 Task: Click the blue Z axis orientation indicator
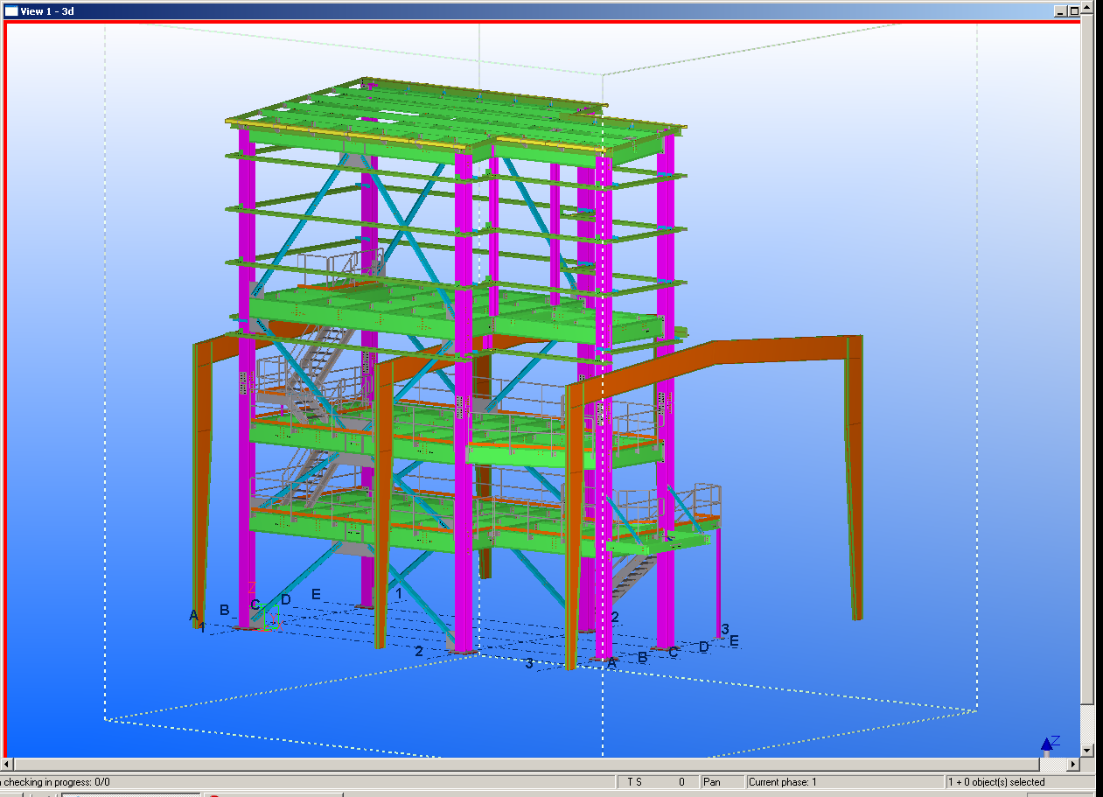(1048, 744)
